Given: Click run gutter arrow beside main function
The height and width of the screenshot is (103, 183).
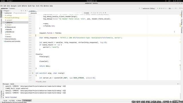Looking at the screenshot, I should (33, 73).
